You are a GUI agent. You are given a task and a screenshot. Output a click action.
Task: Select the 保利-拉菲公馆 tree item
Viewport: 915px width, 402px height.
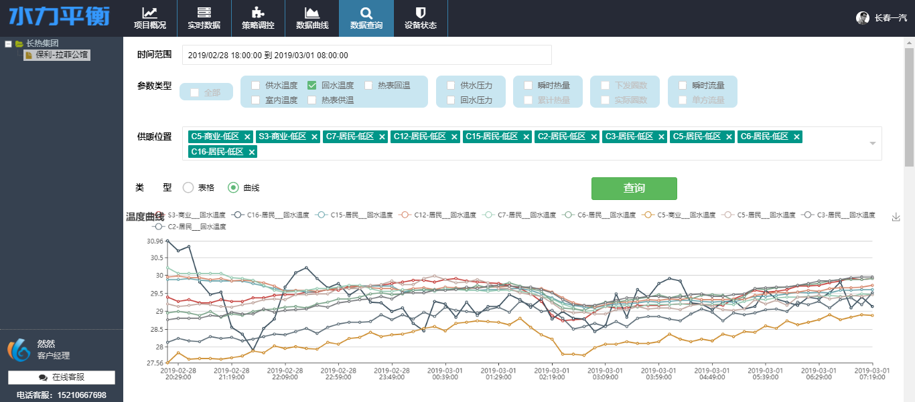point(62,55)
